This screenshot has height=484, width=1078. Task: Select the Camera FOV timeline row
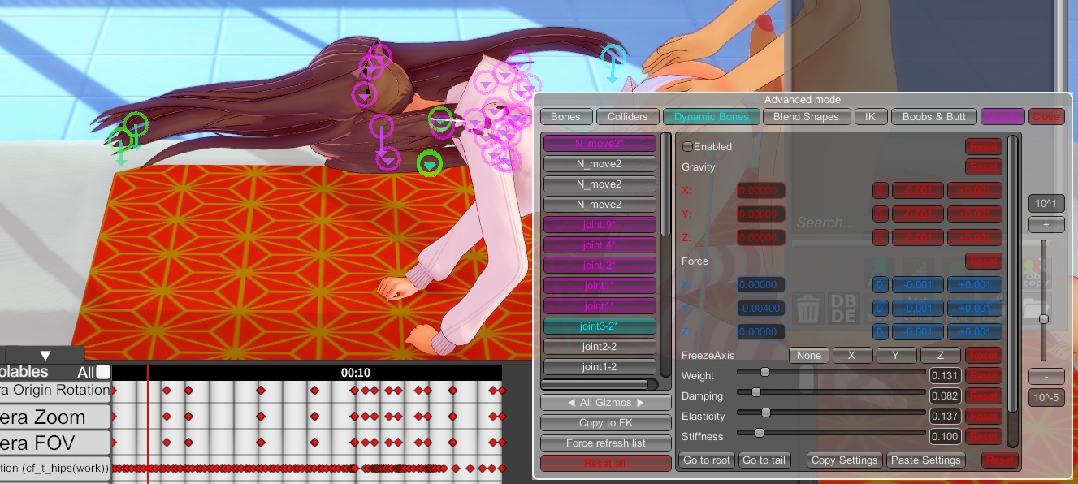(55, 443)
